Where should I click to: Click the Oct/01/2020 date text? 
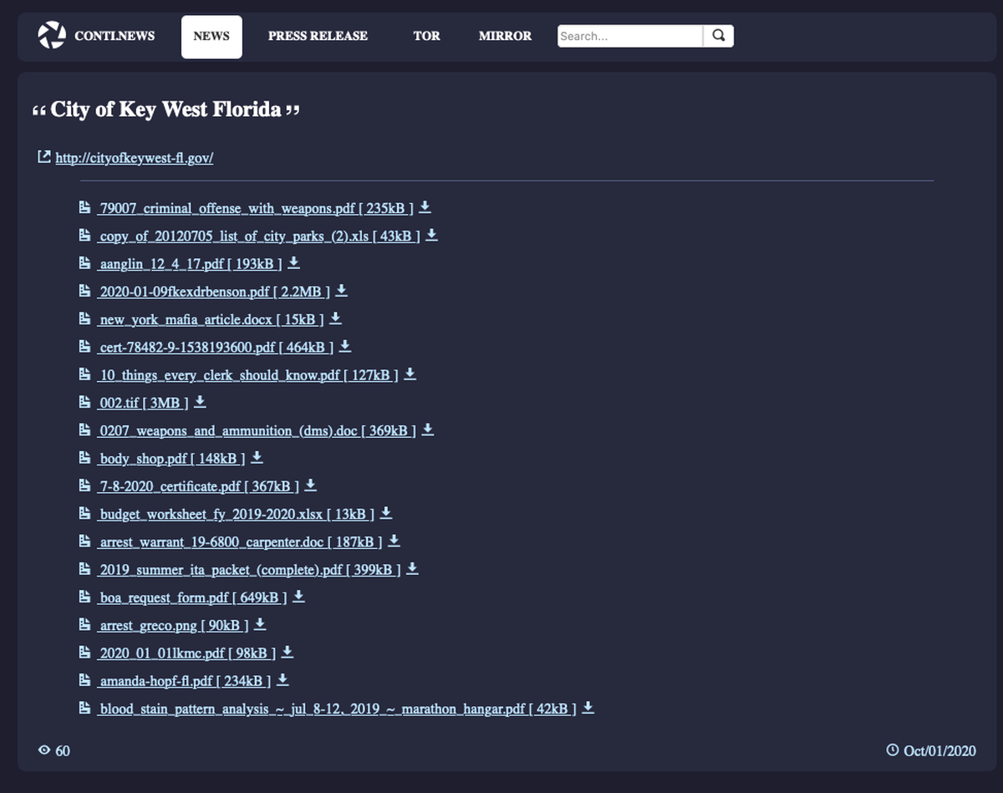[939, 750]
